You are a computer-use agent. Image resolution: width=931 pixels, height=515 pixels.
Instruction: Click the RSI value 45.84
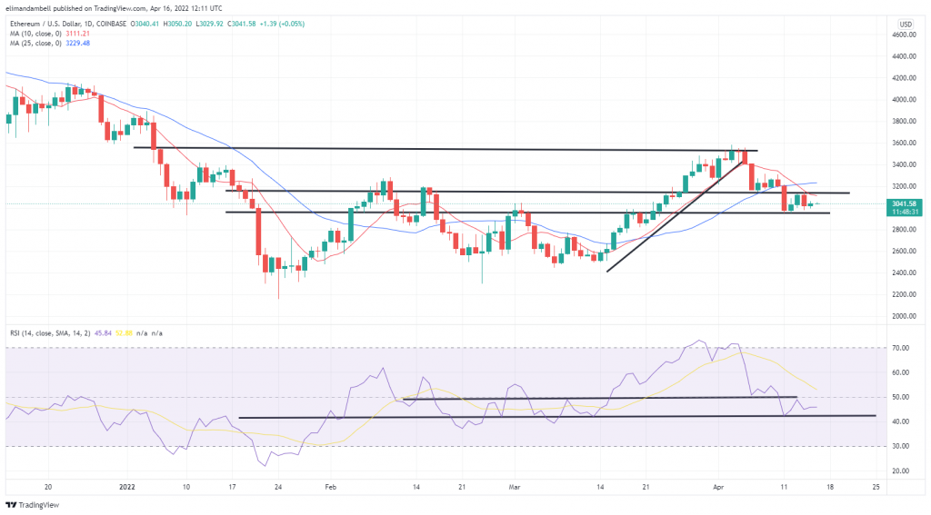tap(103, 333)
